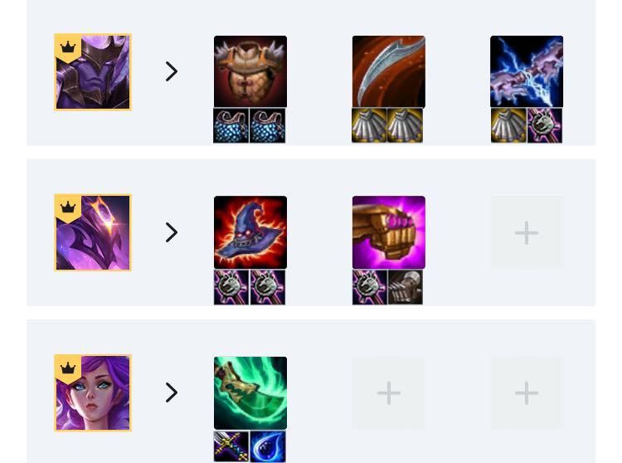Click the Sparring Gloves component icon

406,287
